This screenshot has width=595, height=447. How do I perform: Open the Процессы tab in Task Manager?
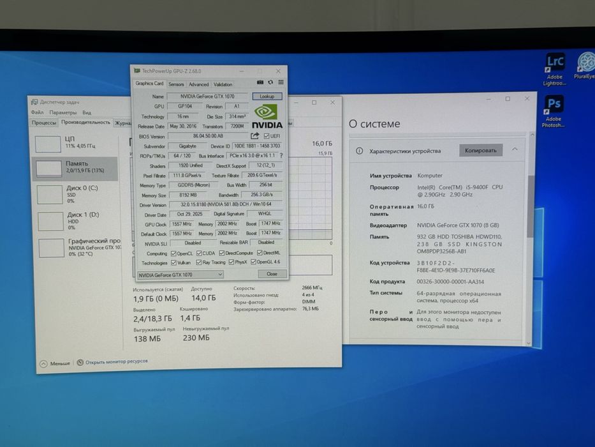click(44, 123)
